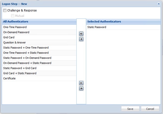Save the logon step
The image size is (163, 114).
coord(130,109)
